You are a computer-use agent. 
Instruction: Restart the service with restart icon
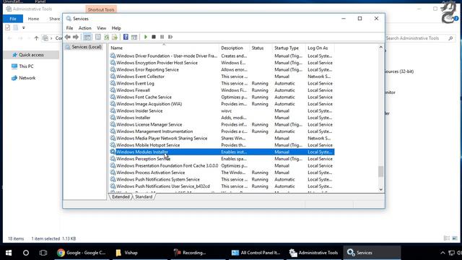170,37
